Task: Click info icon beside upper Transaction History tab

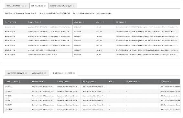Action: (26, 6)
